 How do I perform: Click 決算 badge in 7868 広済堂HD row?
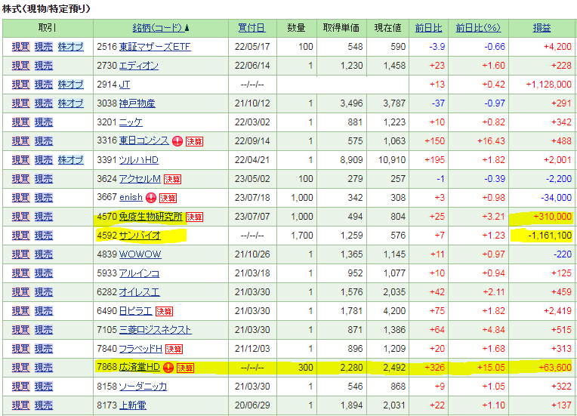pos(185,368)
